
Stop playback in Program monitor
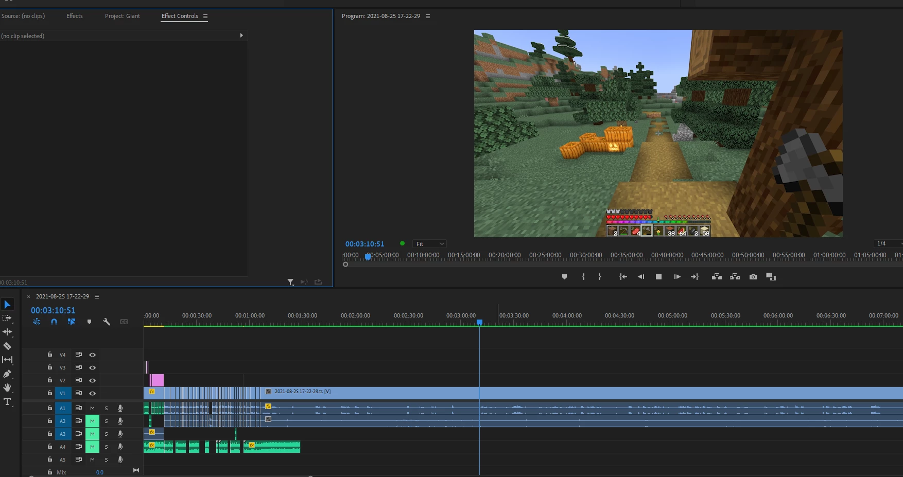tap(658, 277)
